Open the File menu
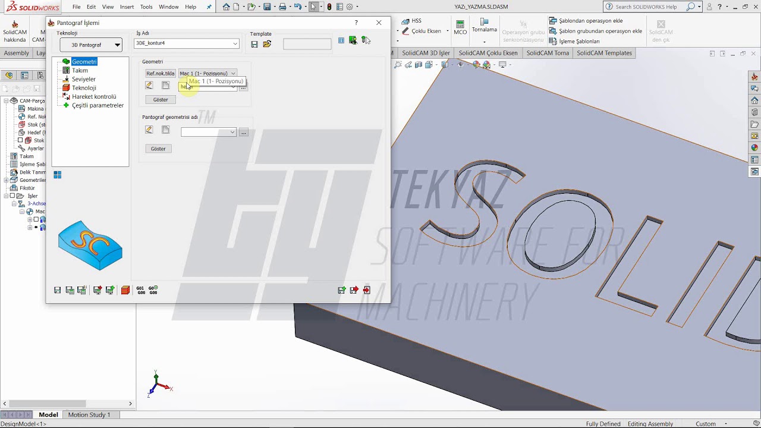 click(77, 7)
